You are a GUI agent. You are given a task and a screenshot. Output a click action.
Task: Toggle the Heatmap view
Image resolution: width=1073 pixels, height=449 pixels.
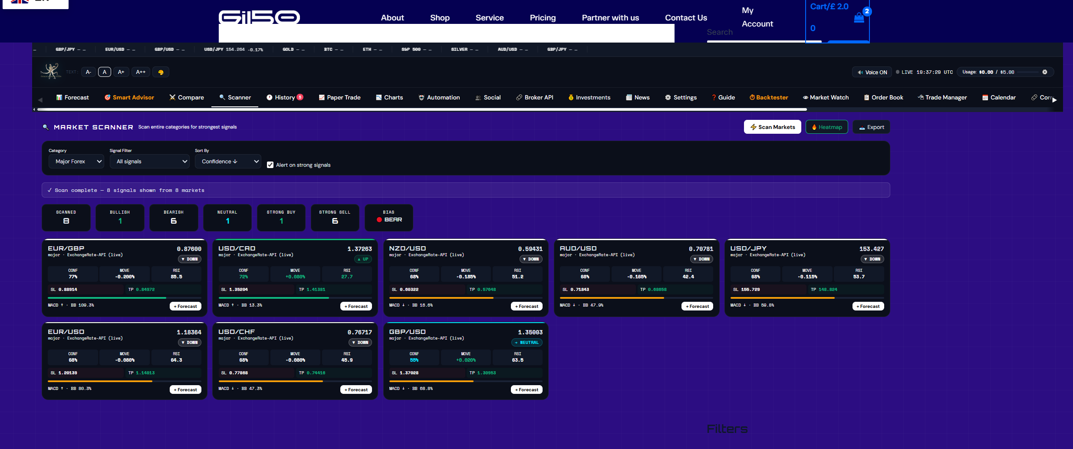(826, 127)
